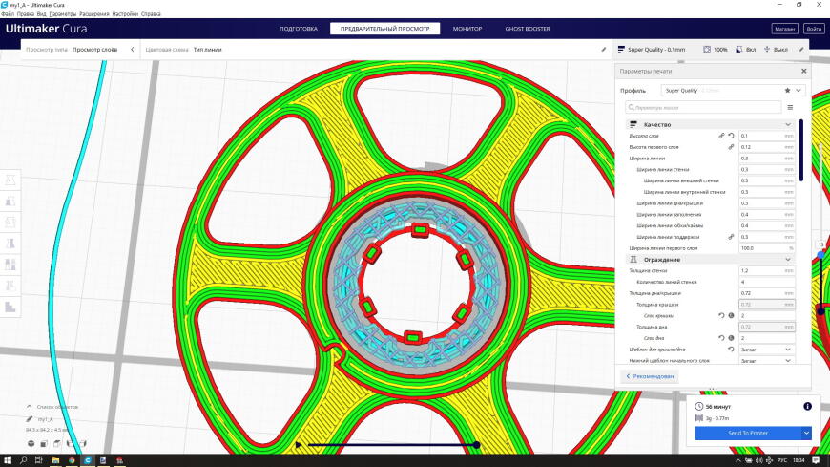
Task: Open the Windows Start menu
Action: point(8,460)
